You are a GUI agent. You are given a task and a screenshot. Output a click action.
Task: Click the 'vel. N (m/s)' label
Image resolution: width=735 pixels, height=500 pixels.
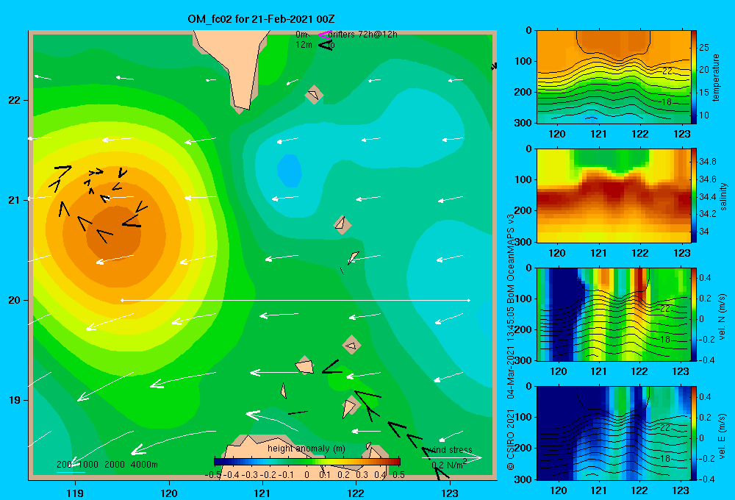pos(723,317)
